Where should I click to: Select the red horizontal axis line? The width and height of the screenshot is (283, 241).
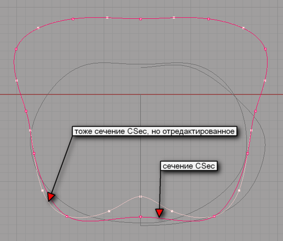tap(142, 94)
